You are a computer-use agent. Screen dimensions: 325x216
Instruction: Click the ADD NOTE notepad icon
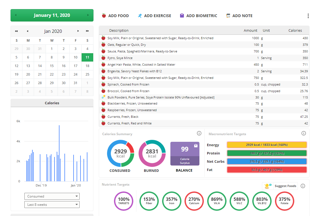coord(228,16)
